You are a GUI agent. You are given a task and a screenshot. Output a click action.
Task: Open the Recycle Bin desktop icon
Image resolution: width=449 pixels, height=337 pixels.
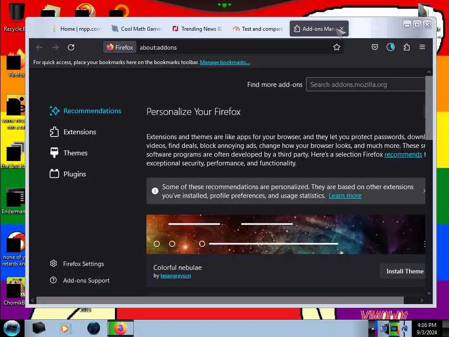(15, 16)
